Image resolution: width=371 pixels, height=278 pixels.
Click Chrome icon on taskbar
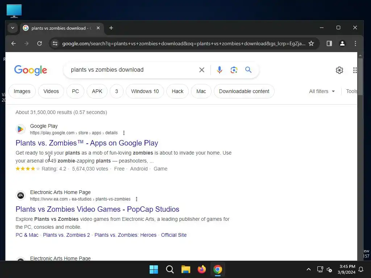coord(218,269)
